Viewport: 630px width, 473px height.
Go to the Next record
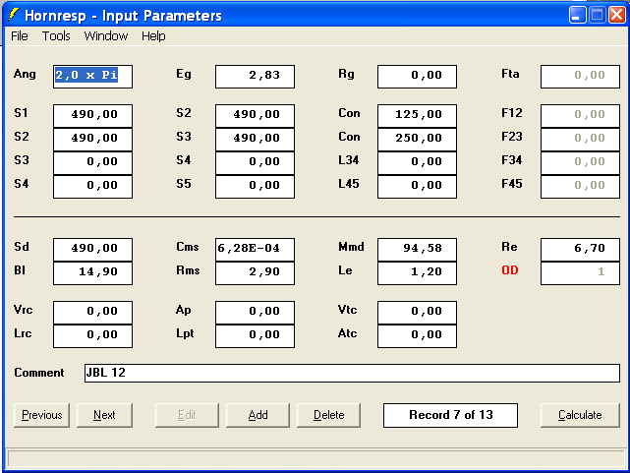[x=104, y=415]
